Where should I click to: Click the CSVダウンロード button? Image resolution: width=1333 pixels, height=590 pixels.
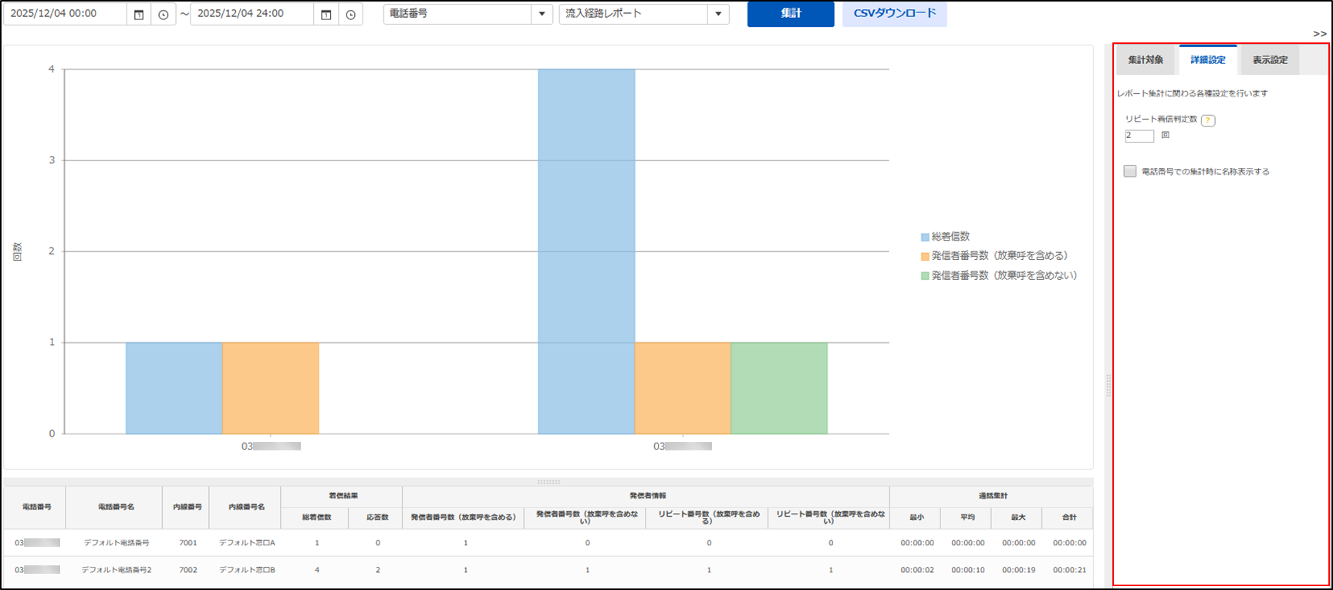[x=894, y=14]
